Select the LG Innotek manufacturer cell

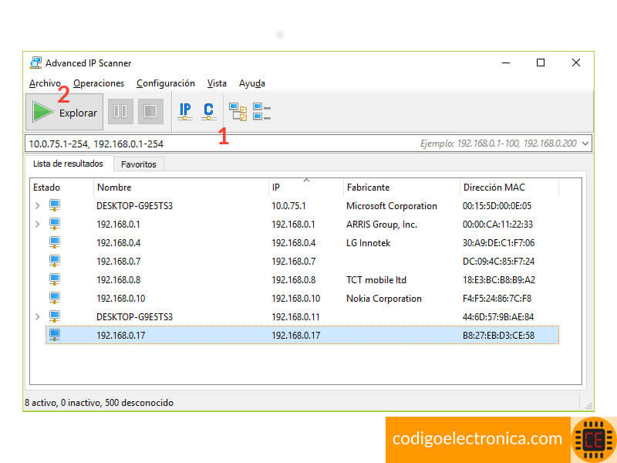click(x=369, y=243)
